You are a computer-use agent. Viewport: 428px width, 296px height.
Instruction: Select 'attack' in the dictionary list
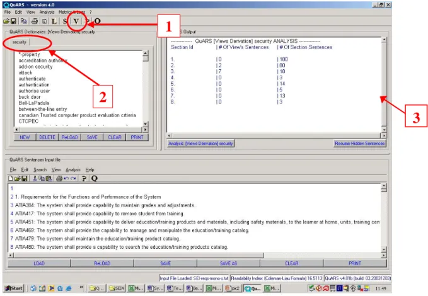[25, 73]
